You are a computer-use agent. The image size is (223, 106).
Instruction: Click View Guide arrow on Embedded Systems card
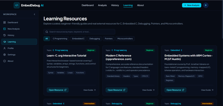[x=212, y=90]
